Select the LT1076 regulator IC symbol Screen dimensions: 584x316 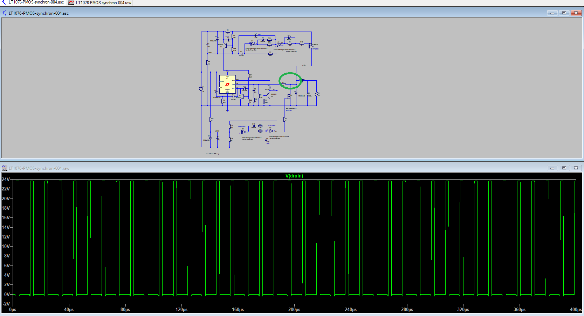[x=228, y=84]
